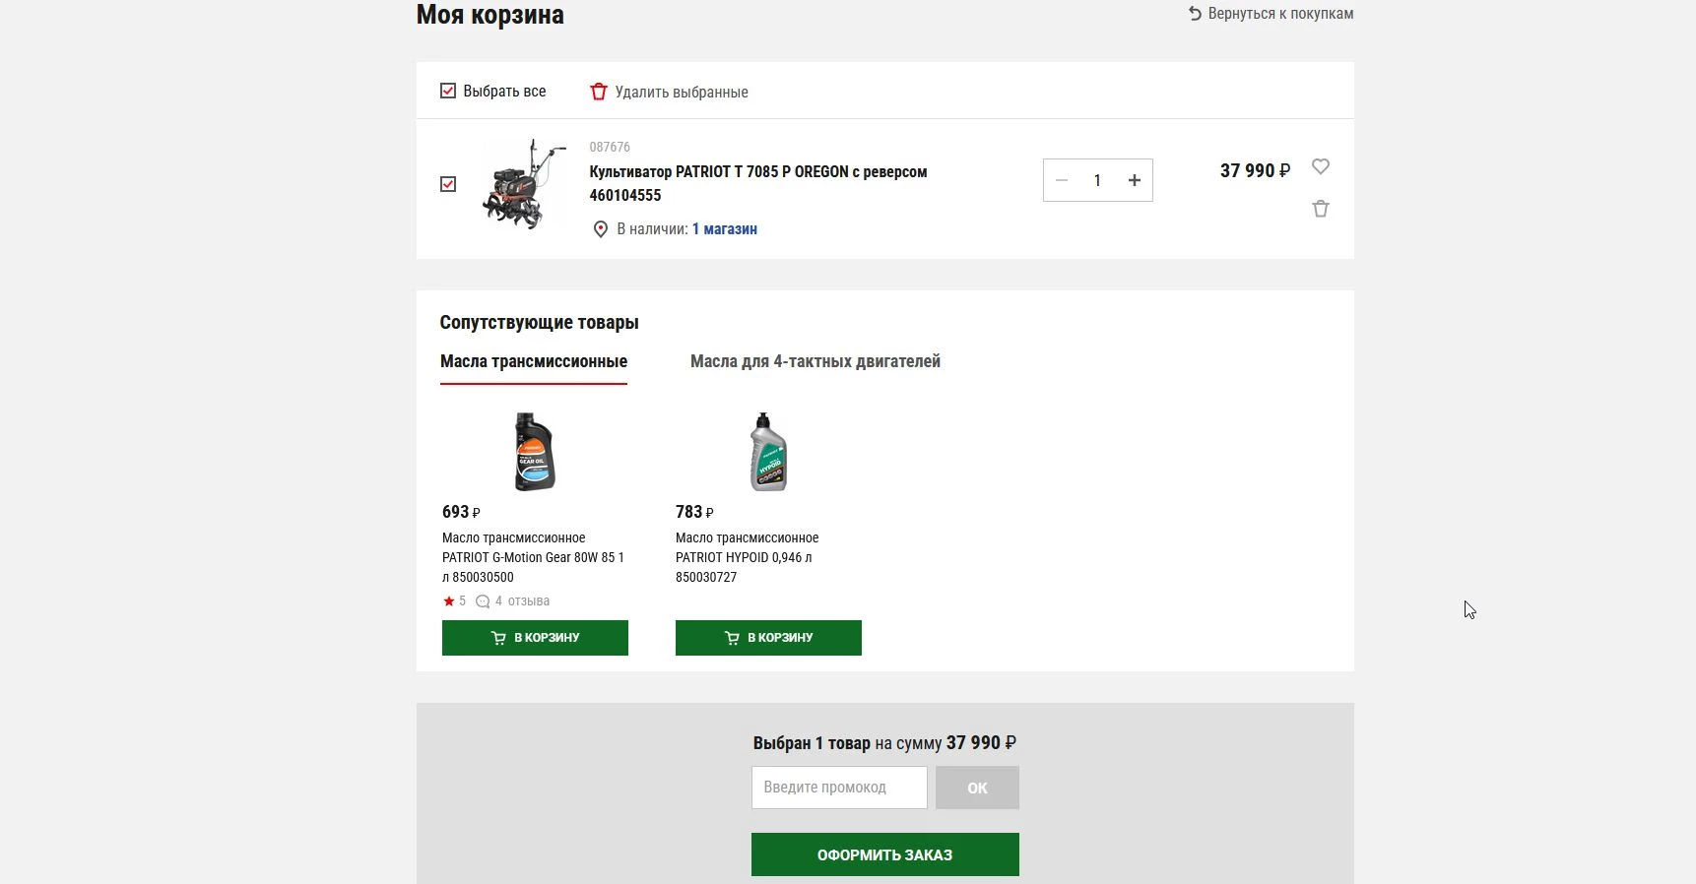Add PATRIOT G-Motion Gear oil to cart
This screenshot has width=1696, height=884.
[x=535, y=638]
